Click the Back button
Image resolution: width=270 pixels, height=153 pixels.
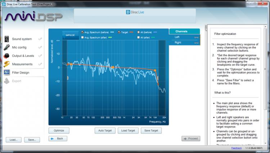coord(58,139)
